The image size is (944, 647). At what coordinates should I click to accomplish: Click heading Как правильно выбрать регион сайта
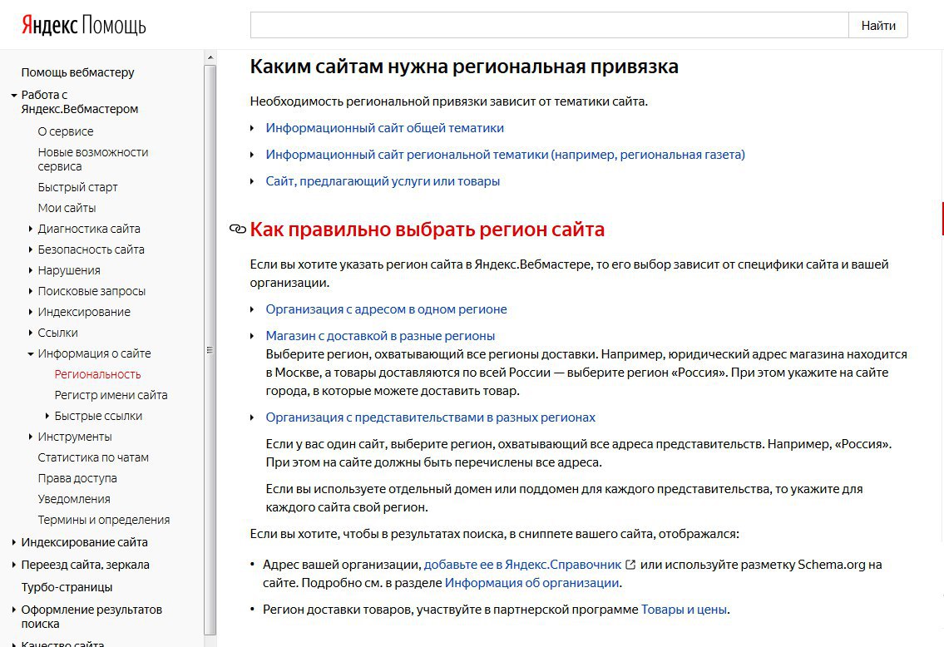pyautogui.click(x=427, y=229)
